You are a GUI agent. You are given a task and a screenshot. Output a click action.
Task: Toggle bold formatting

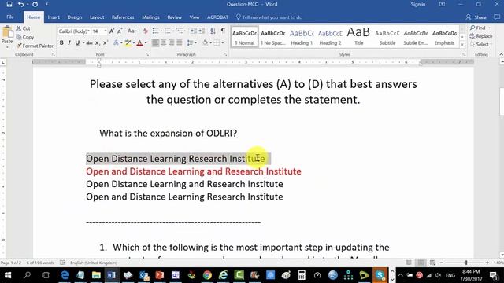pyautogui.click(x=61, y=42)
